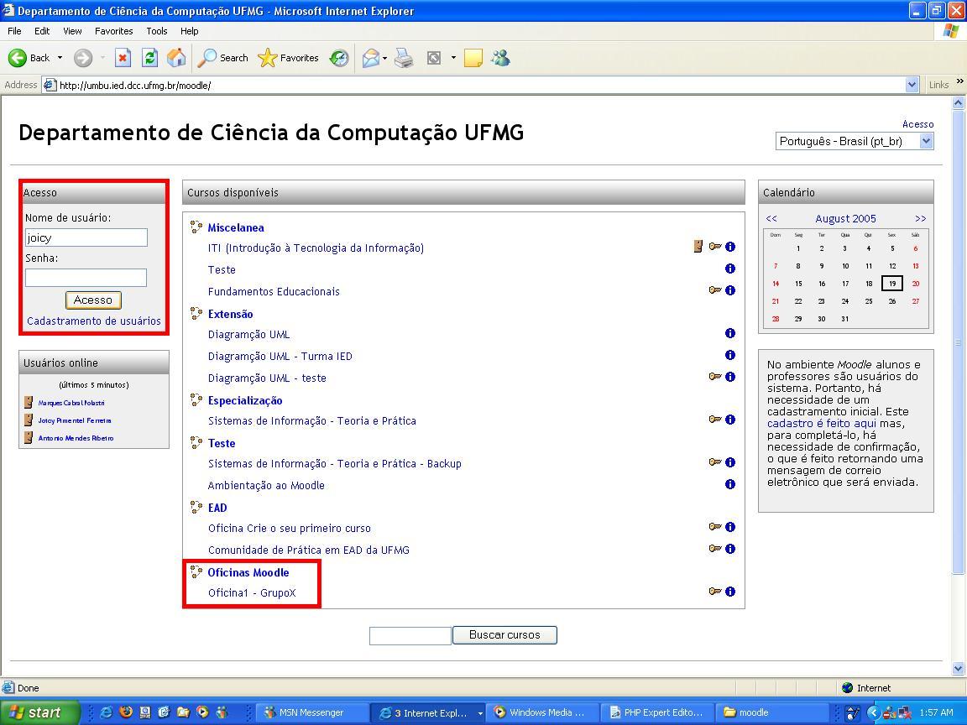This screenshot has height=725, width=967.
Task: Open the Cadastramento de usuários link
Action: point(94,321)
